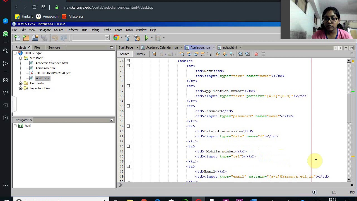Click the Build Project hammer icon
Image resolution: width=357 pixels, height=201 pixels.
coord(127,38)
